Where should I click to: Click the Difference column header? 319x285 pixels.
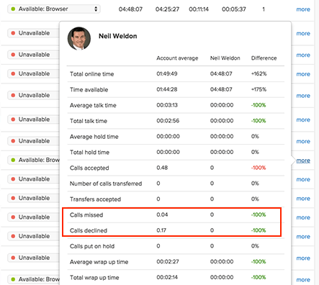[264, 58]
